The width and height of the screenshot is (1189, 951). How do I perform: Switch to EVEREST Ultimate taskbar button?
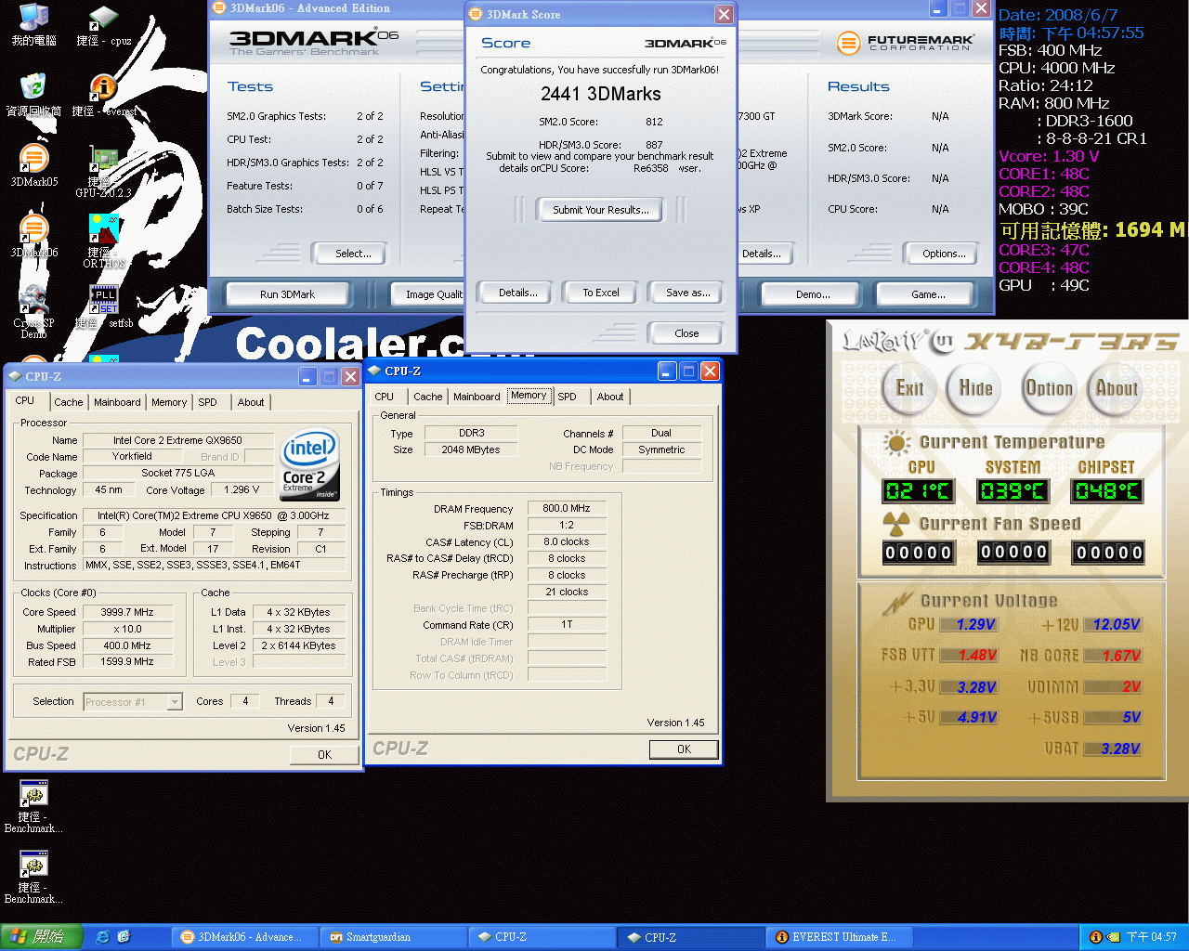(841, 937)
